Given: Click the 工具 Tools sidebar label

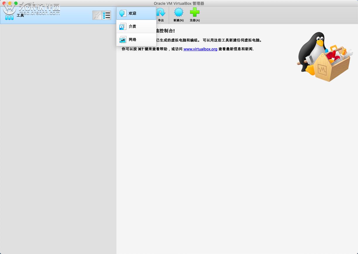Looking at the screenshot, I should tap(20, 16).
